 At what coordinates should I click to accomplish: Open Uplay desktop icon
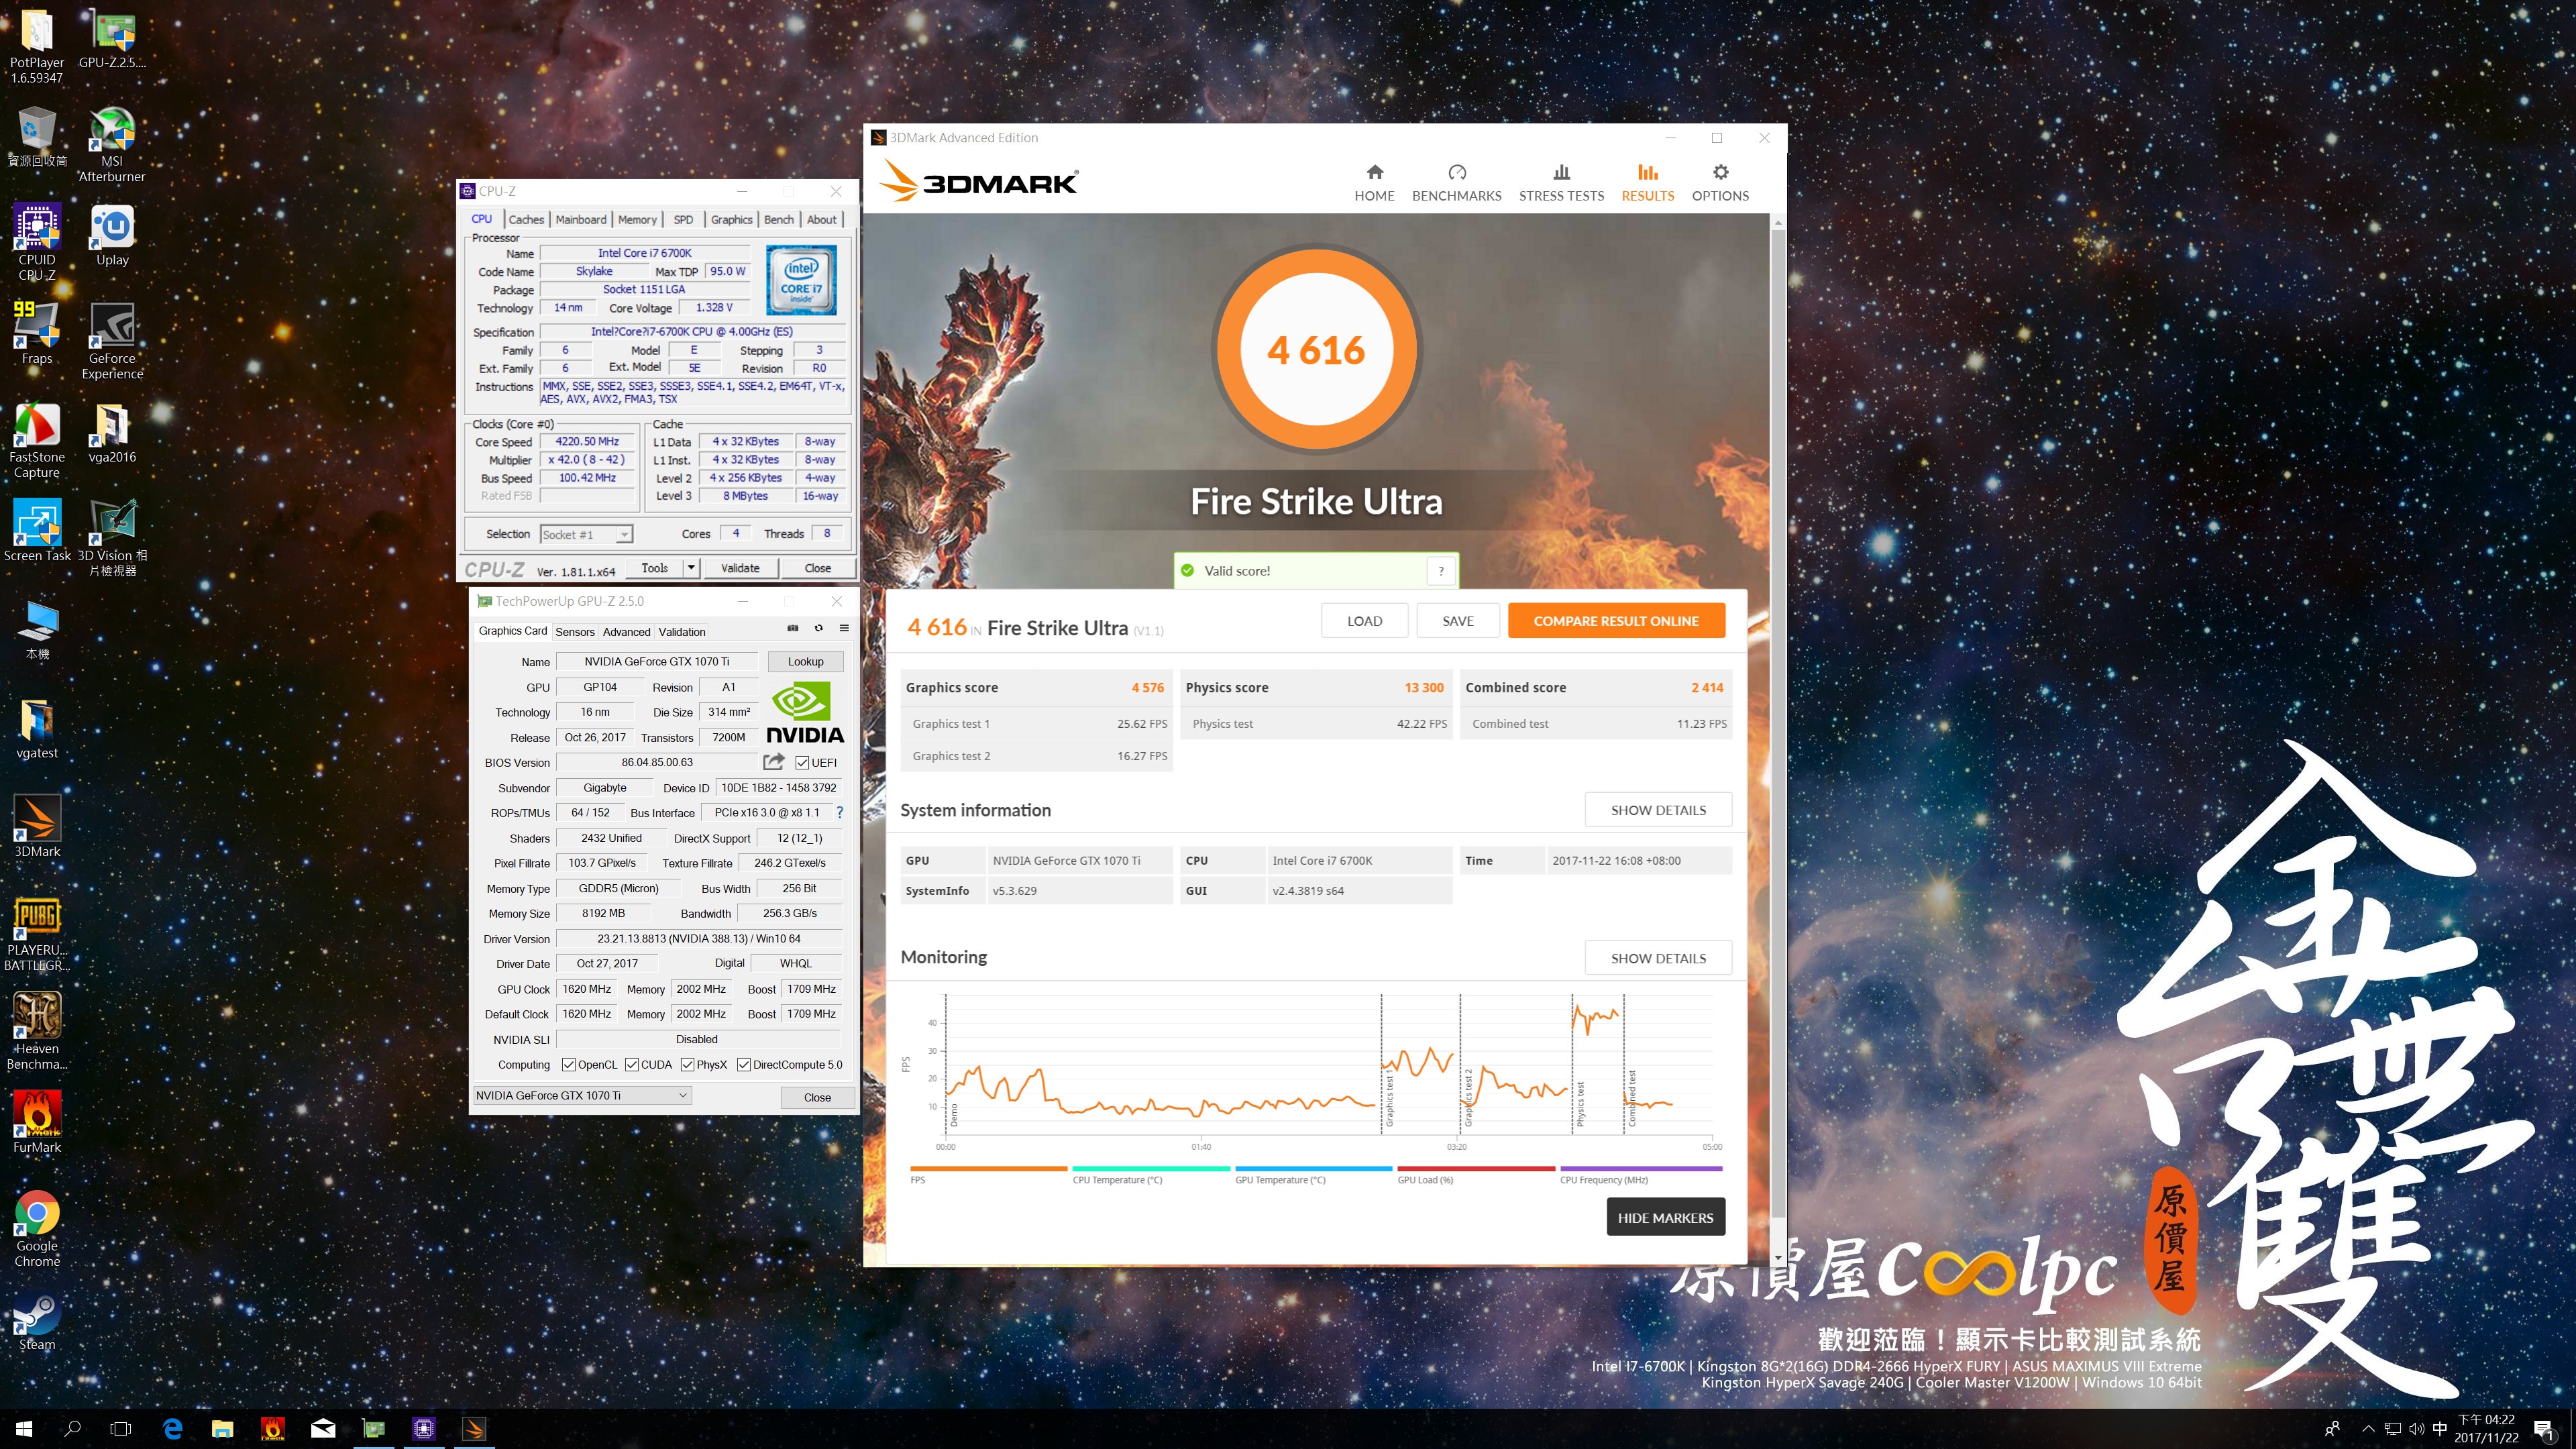tap(112, 236)
